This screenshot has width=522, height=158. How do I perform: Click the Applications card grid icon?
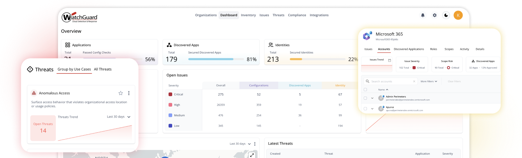pos(67,45)
